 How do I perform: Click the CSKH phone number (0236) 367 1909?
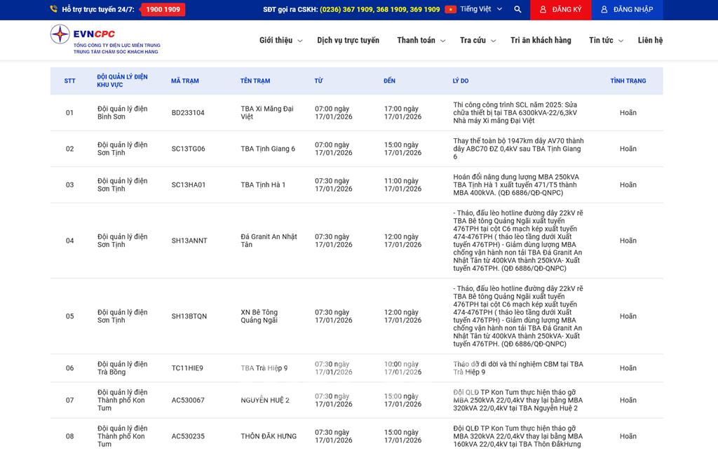[346, 10]
